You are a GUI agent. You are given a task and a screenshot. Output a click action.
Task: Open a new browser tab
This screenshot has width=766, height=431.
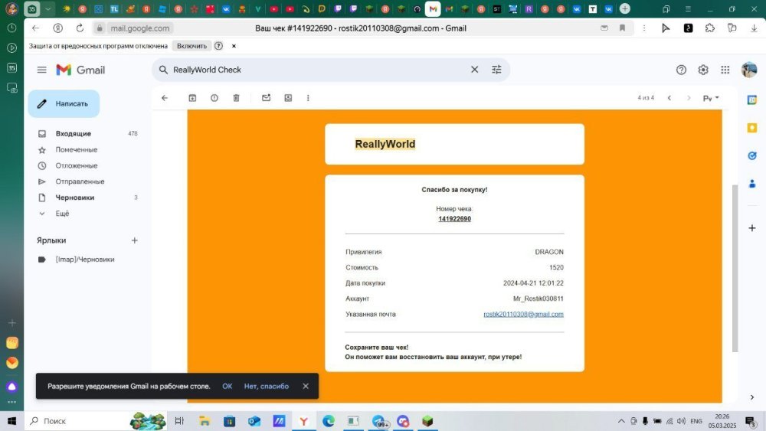coord(625,8)
